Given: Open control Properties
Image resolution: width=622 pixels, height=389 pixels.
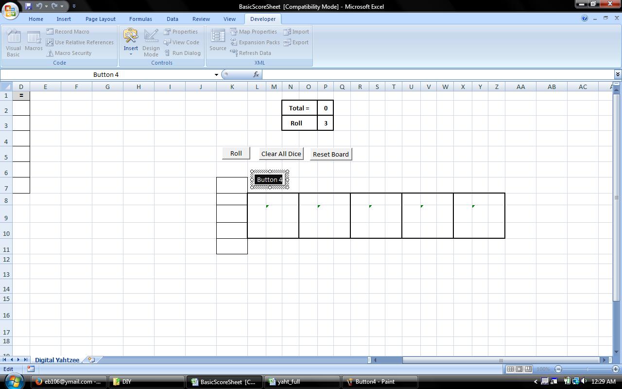Looking at the screenshot, I should [x=180, y=32].
